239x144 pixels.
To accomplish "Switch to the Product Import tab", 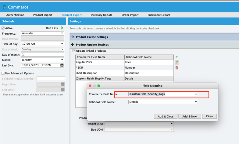I will click(x=43, y=15).
